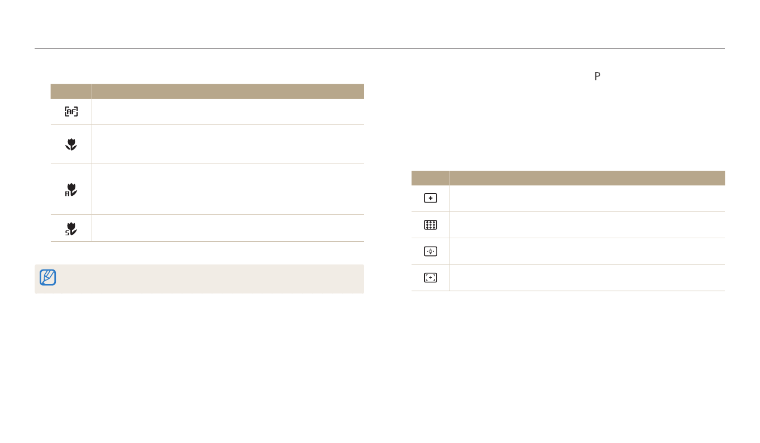This screenshot has width=760, height=443.
Task: Click the P program mode symbol
Action: [x=597, y=77]
